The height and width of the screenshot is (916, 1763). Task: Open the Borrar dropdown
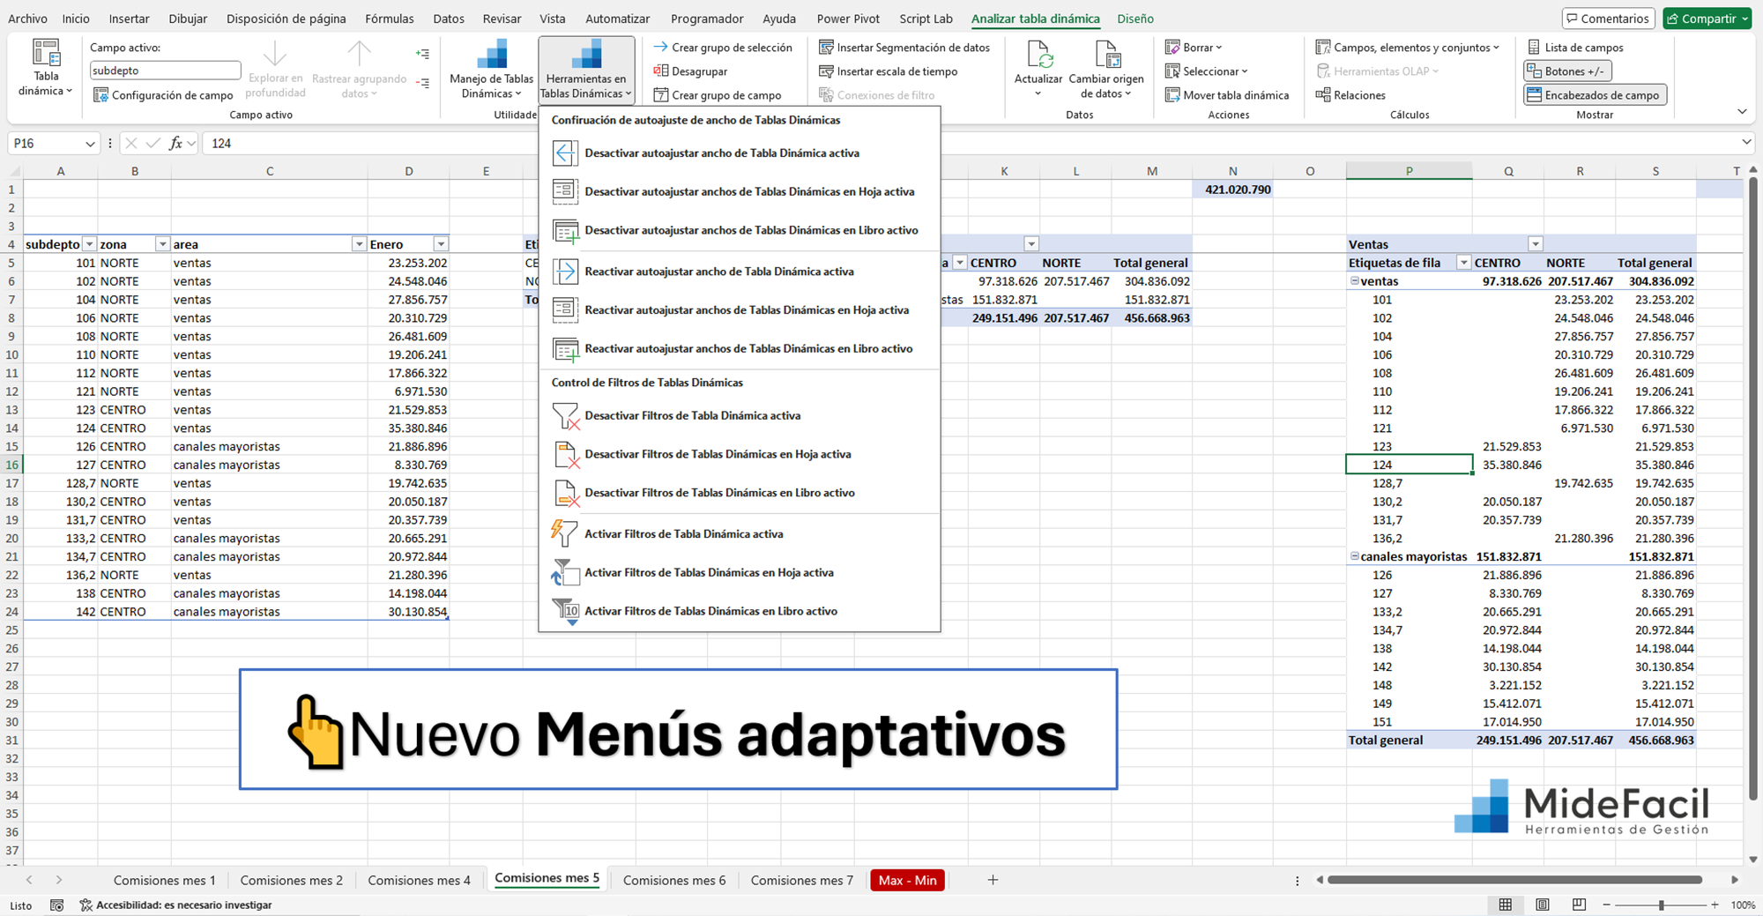(x=1194, y=48)
